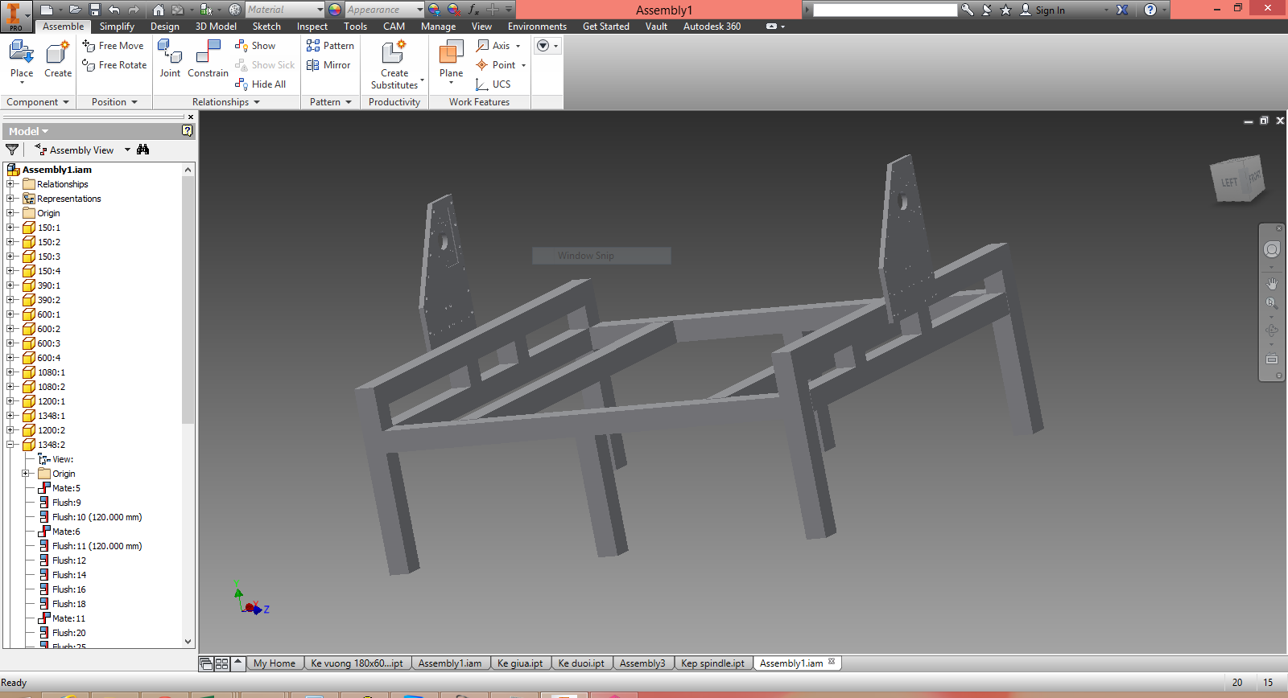Click the Appearance color wheel icon
Viewport: 1288px width, 698px height.
coord(335,10)
